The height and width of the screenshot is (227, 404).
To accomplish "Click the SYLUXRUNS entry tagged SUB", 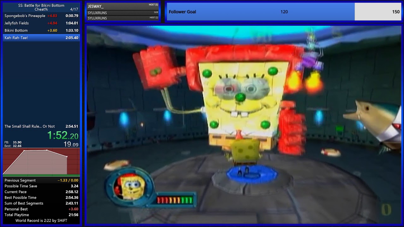I will [x=123, y=13].
